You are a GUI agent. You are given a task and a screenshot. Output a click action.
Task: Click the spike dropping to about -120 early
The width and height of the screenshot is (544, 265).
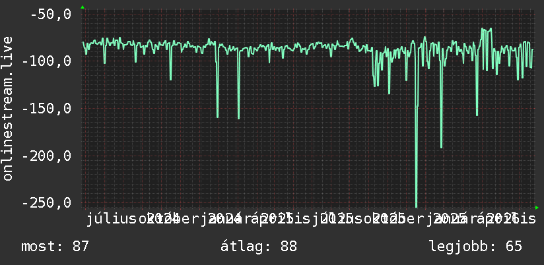point(170,78)
